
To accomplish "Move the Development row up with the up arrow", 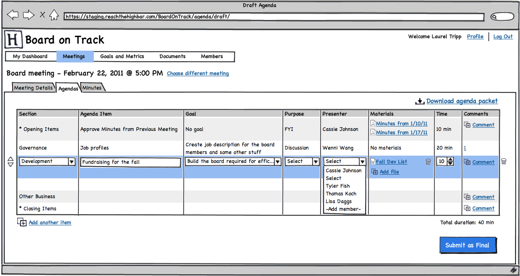I will 11,159.
